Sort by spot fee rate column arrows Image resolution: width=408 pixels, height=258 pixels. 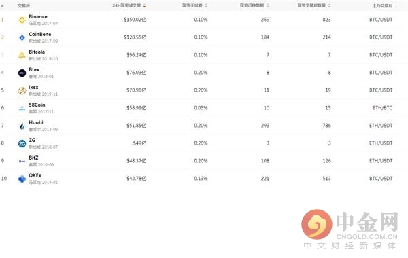[206, 5]
